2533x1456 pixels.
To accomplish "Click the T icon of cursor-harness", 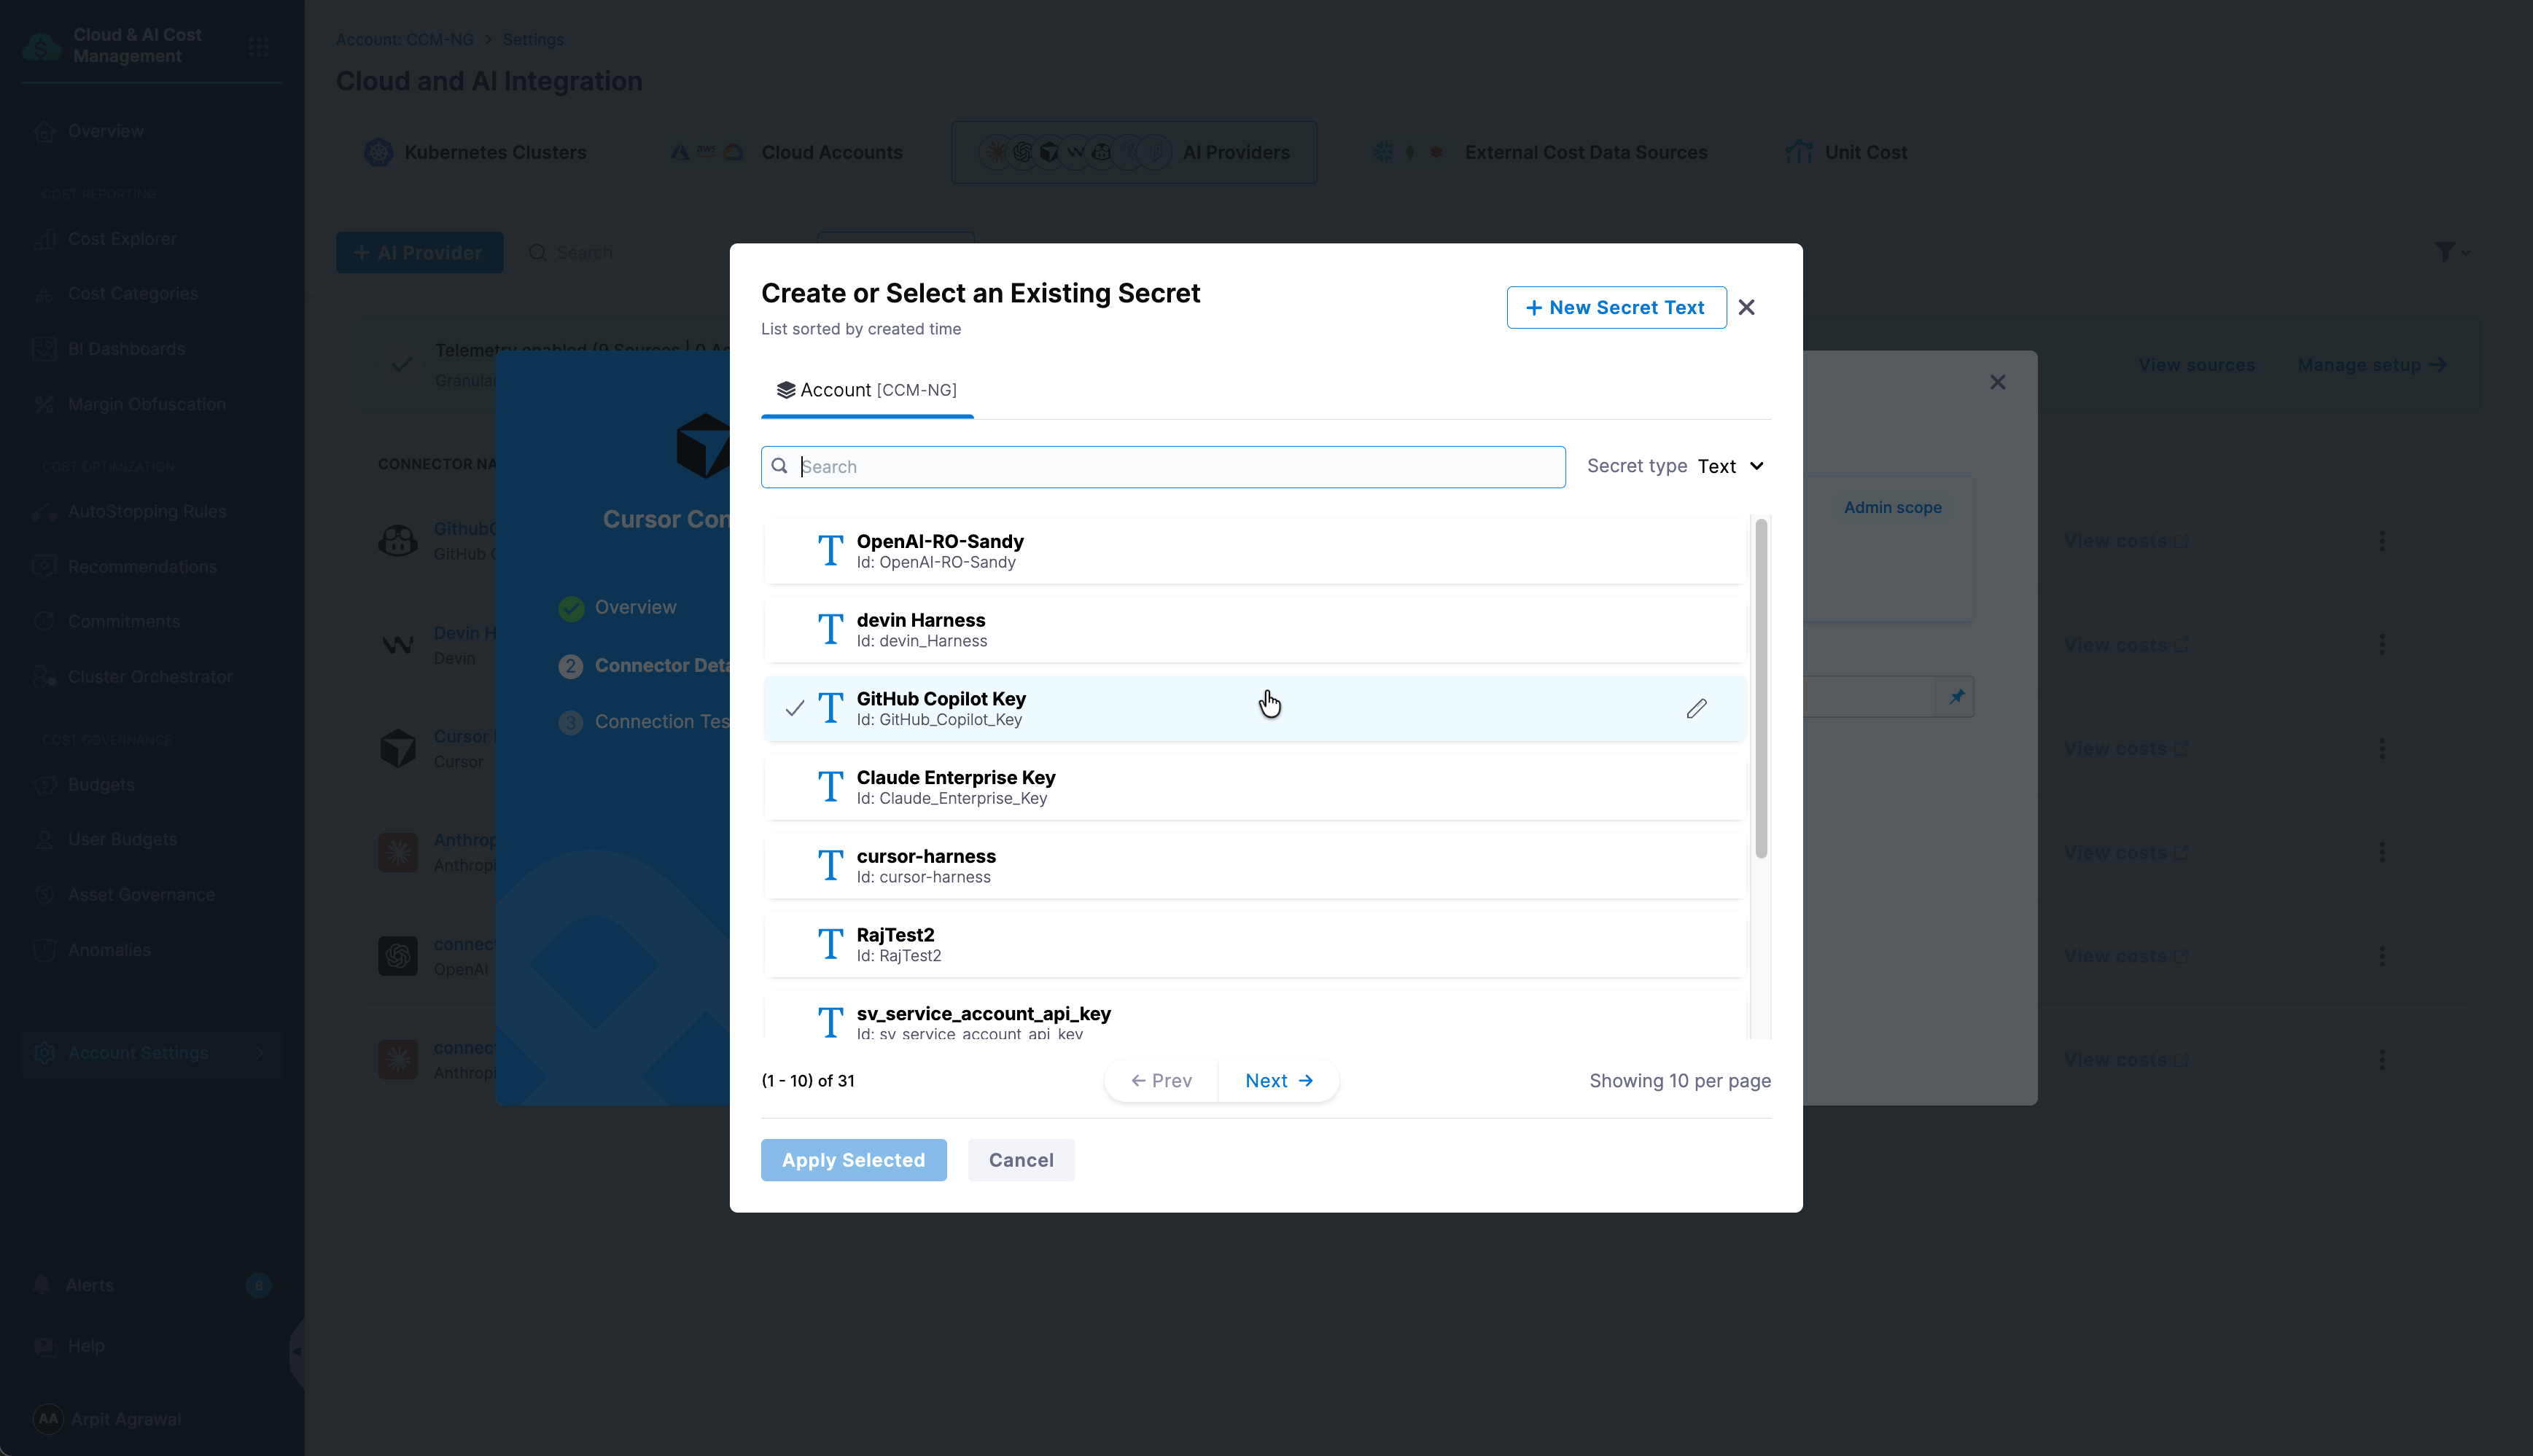I will click(829, 866).
